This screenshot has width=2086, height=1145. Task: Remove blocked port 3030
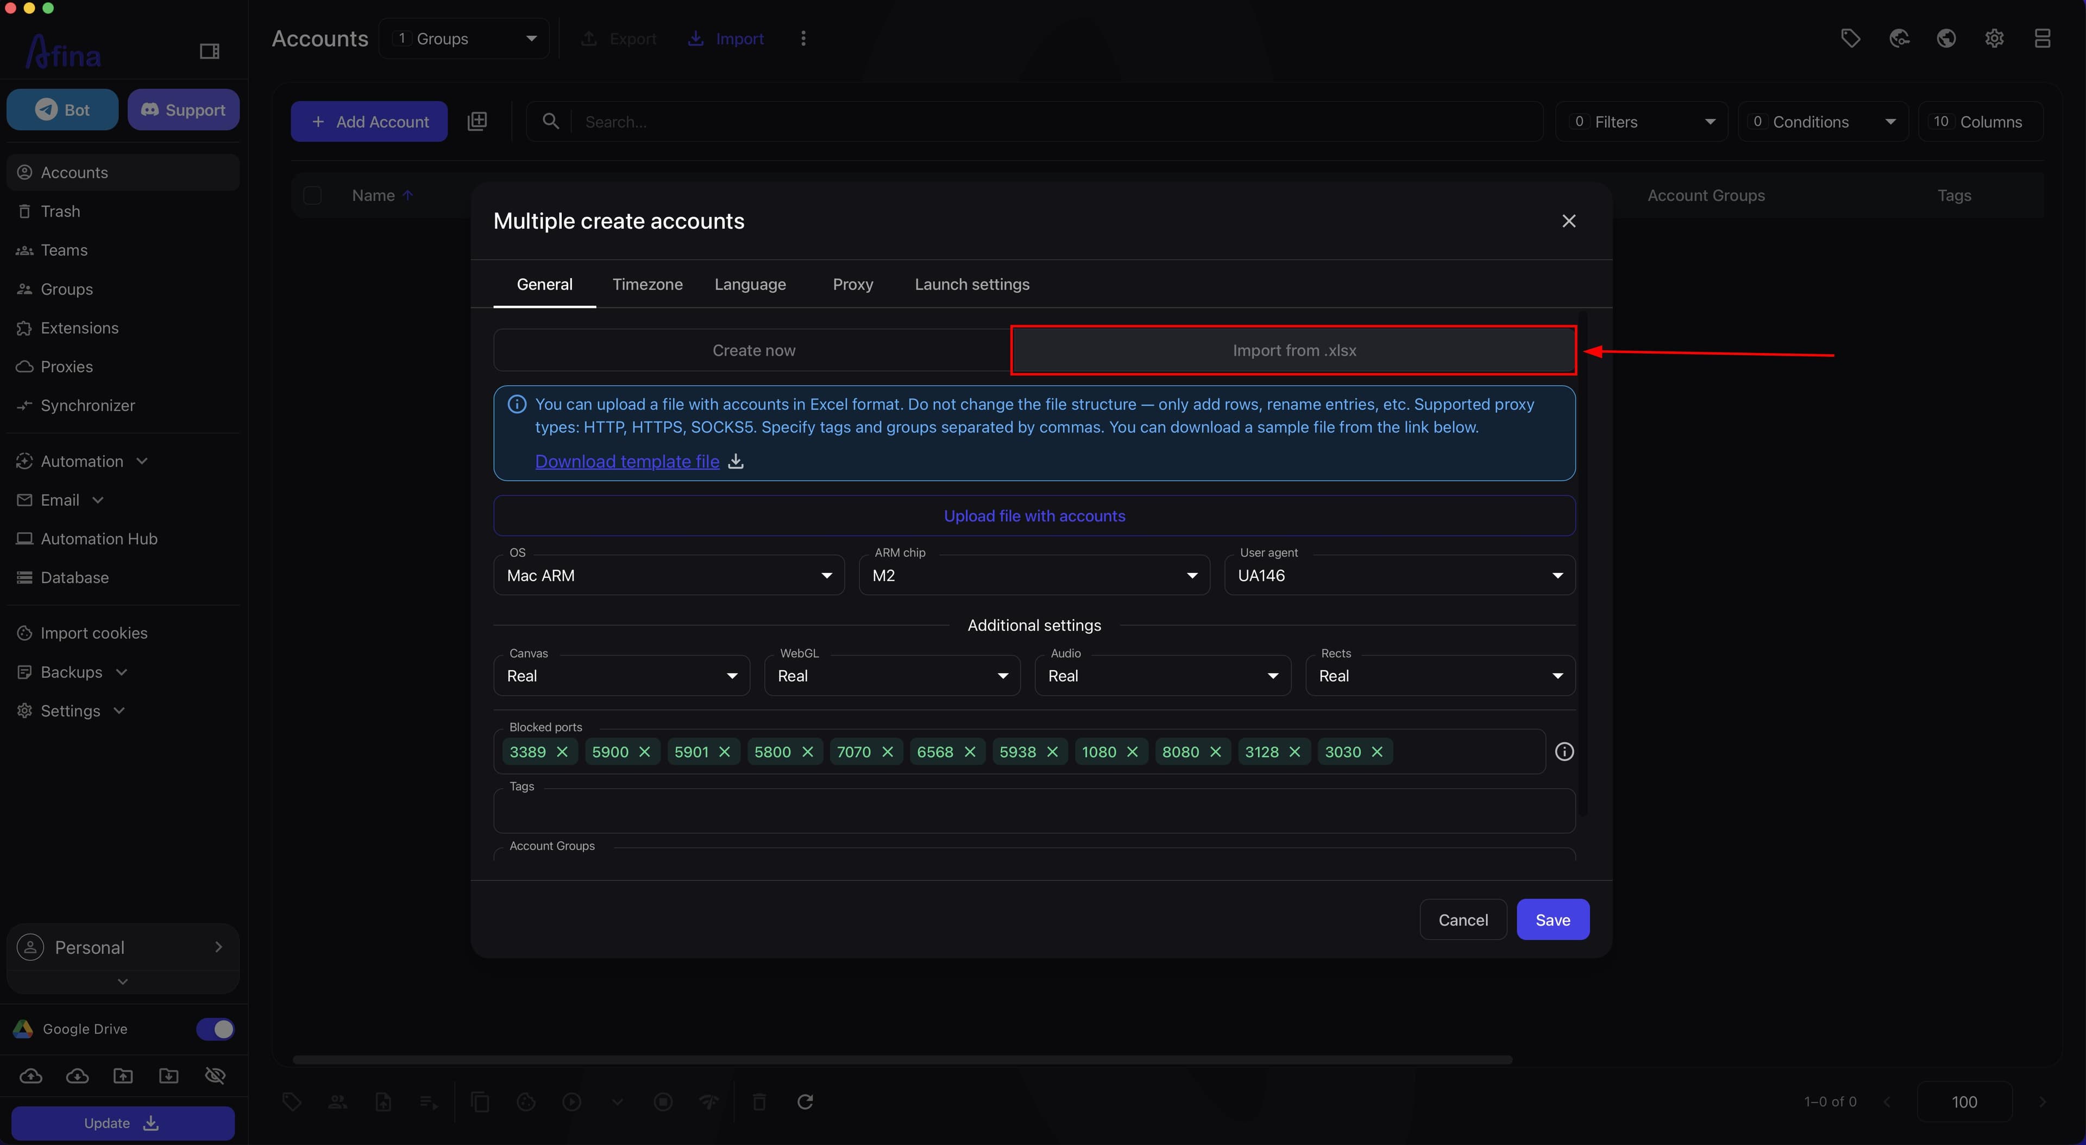(x=1377, y=751)
